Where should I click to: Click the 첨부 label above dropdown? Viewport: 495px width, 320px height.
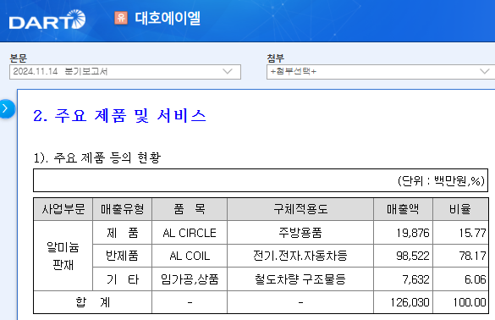point(276,58)
